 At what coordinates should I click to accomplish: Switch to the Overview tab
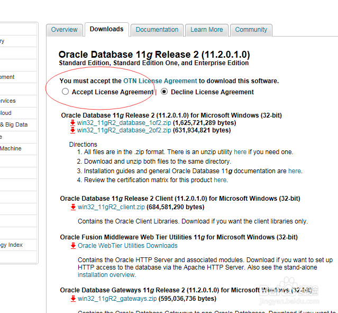[x=64, y=30]
